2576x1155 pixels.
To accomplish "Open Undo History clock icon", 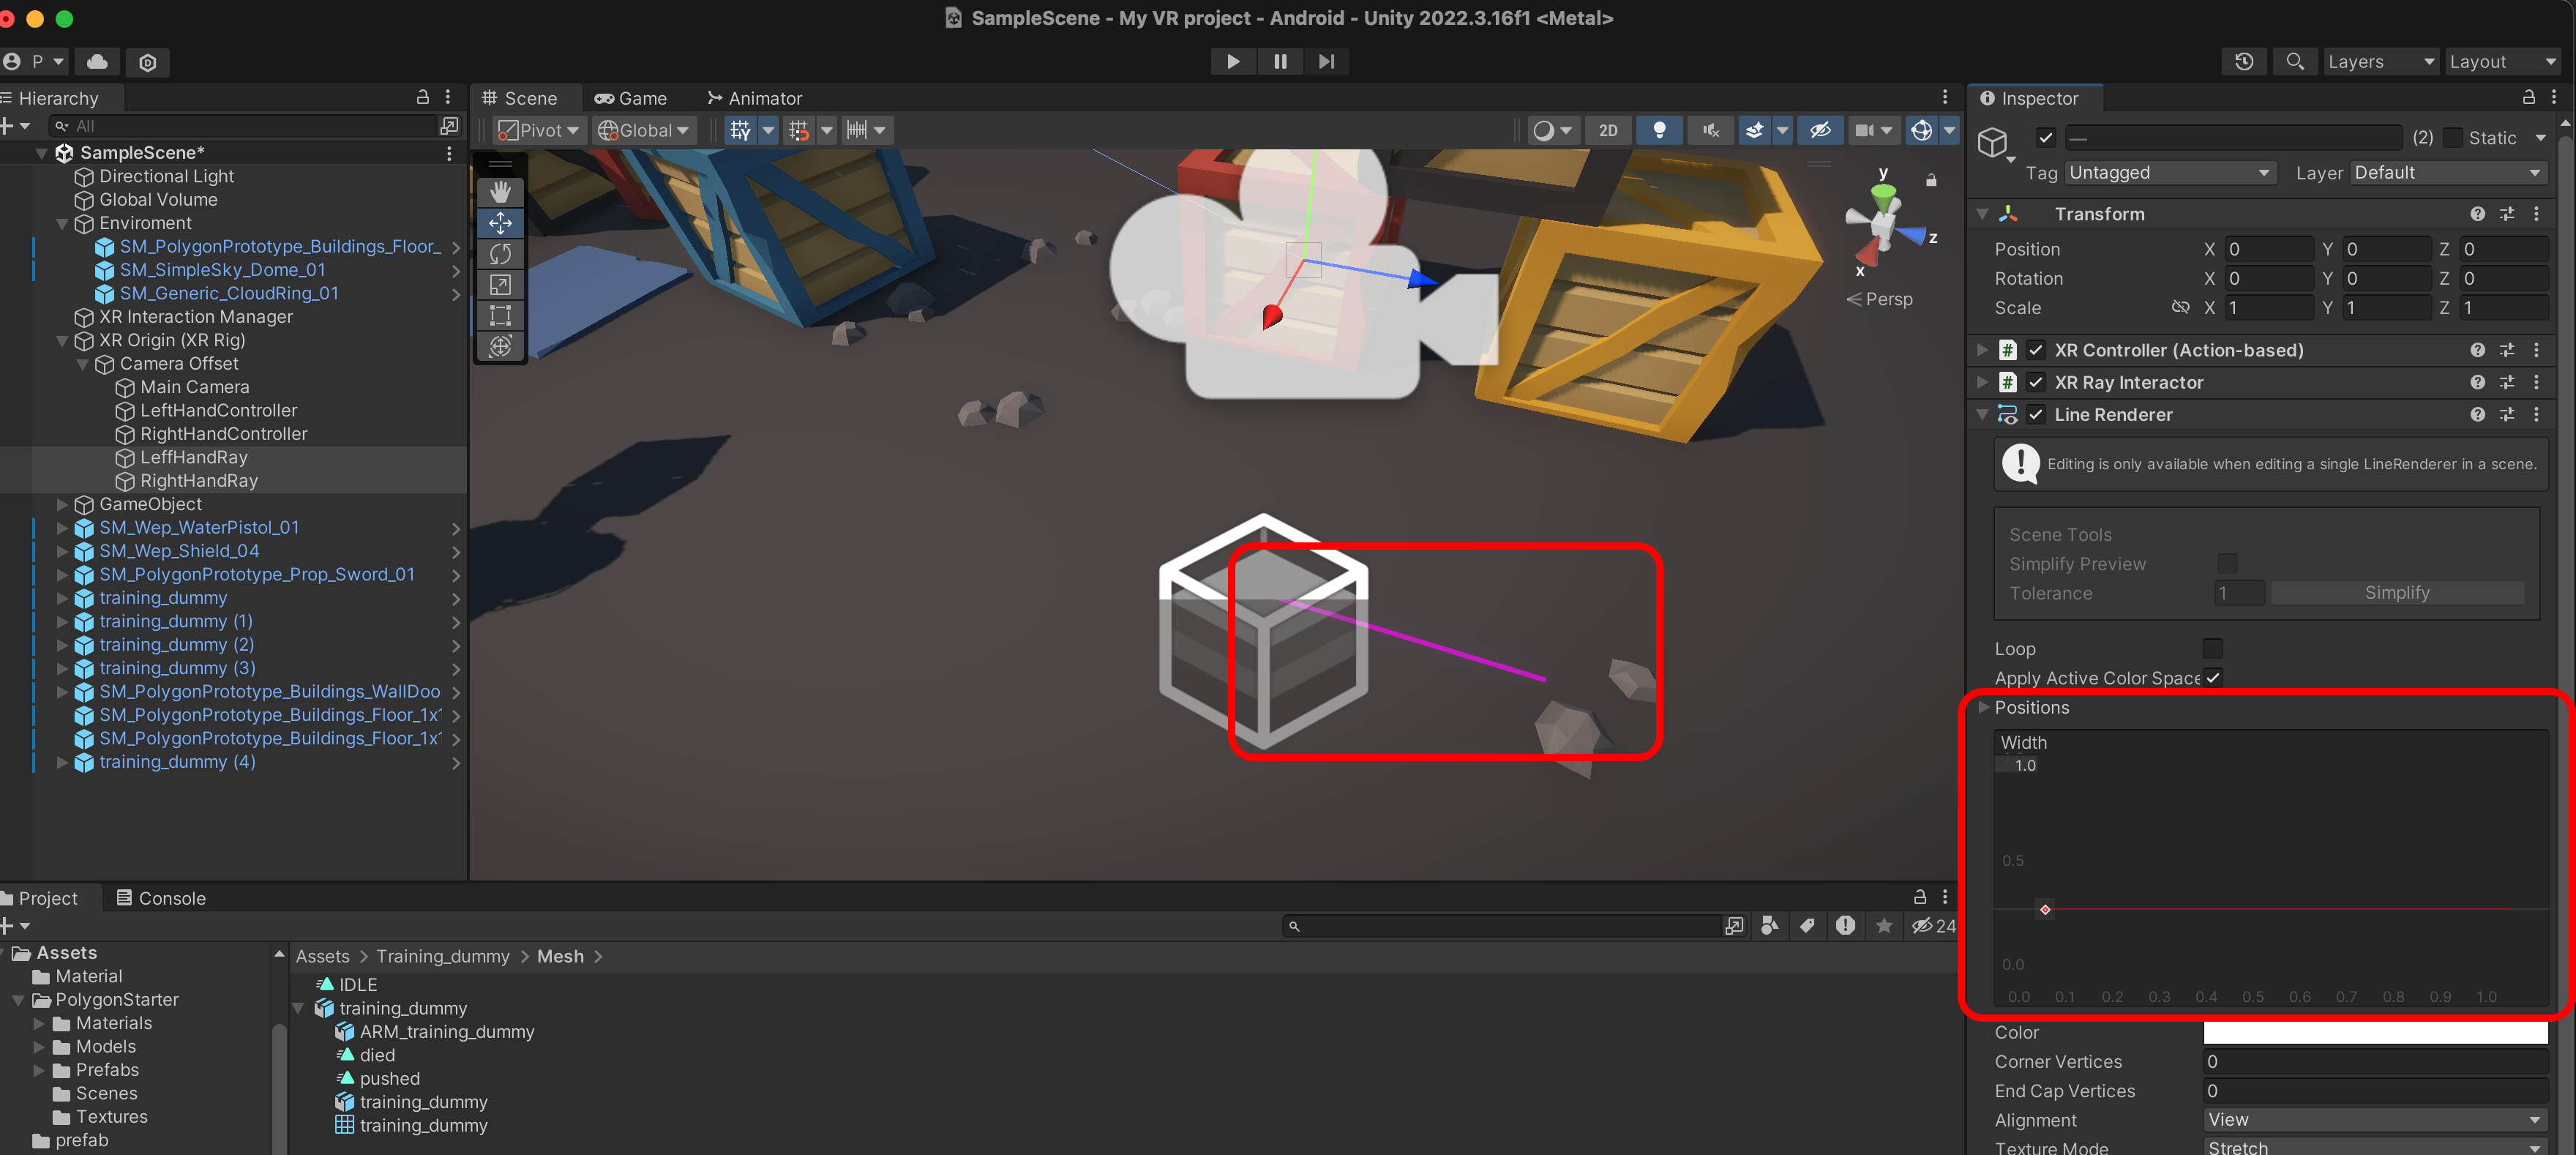I will point(2243,61).
